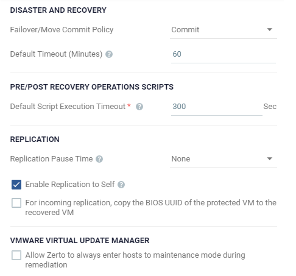The width and height of the screenshot is (296, 276).
Task: Click the BIOS UUID incoming replication text
Action: pos(150,208)
